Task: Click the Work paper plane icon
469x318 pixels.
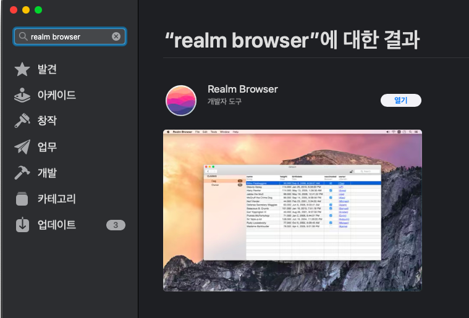Action: (x=22, y=147)
